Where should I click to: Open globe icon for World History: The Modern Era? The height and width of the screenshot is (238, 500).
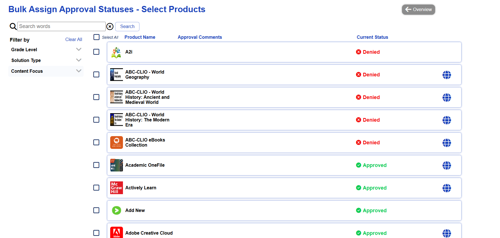click(447, 120)
